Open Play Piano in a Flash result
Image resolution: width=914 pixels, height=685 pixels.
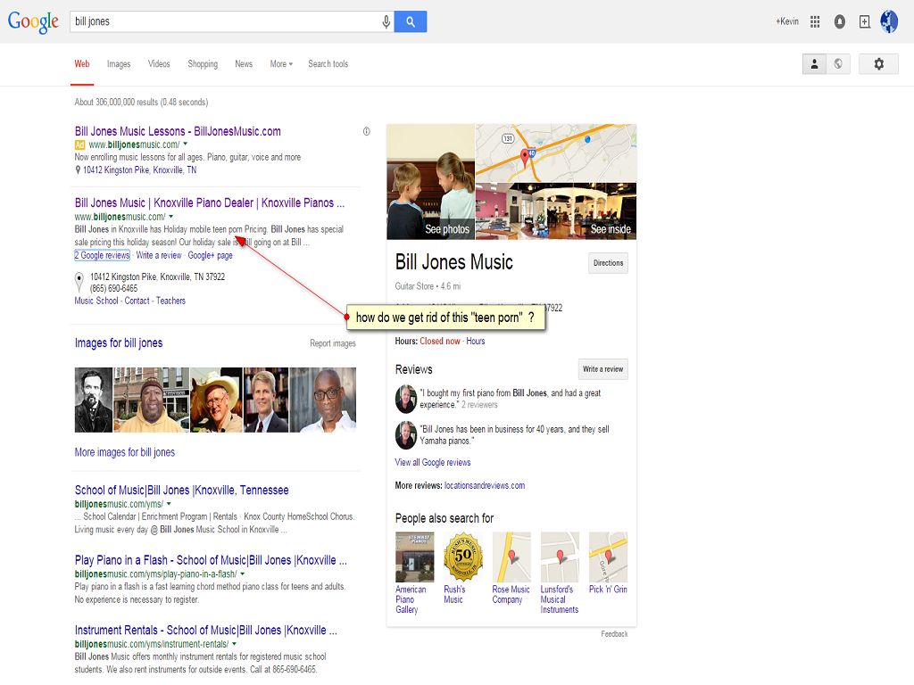point(211,560)
